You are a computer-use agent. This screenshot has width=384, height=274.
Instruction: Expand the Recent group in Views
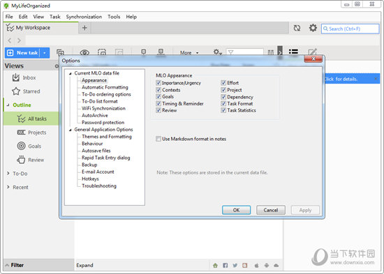[8, 187]
